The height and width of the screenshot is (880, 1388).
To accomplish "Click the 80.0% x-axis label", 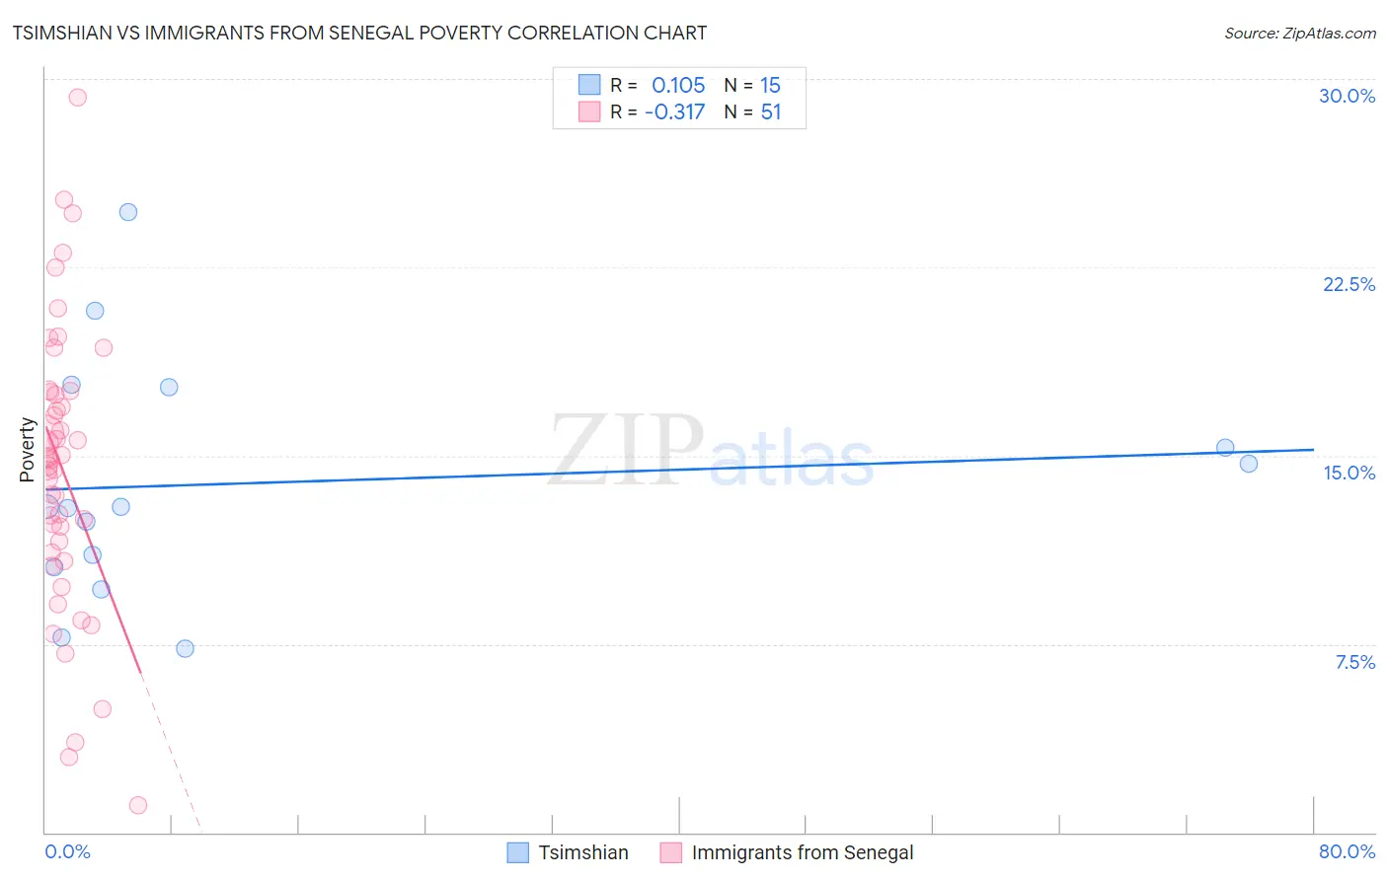I will coord(1347,851).
